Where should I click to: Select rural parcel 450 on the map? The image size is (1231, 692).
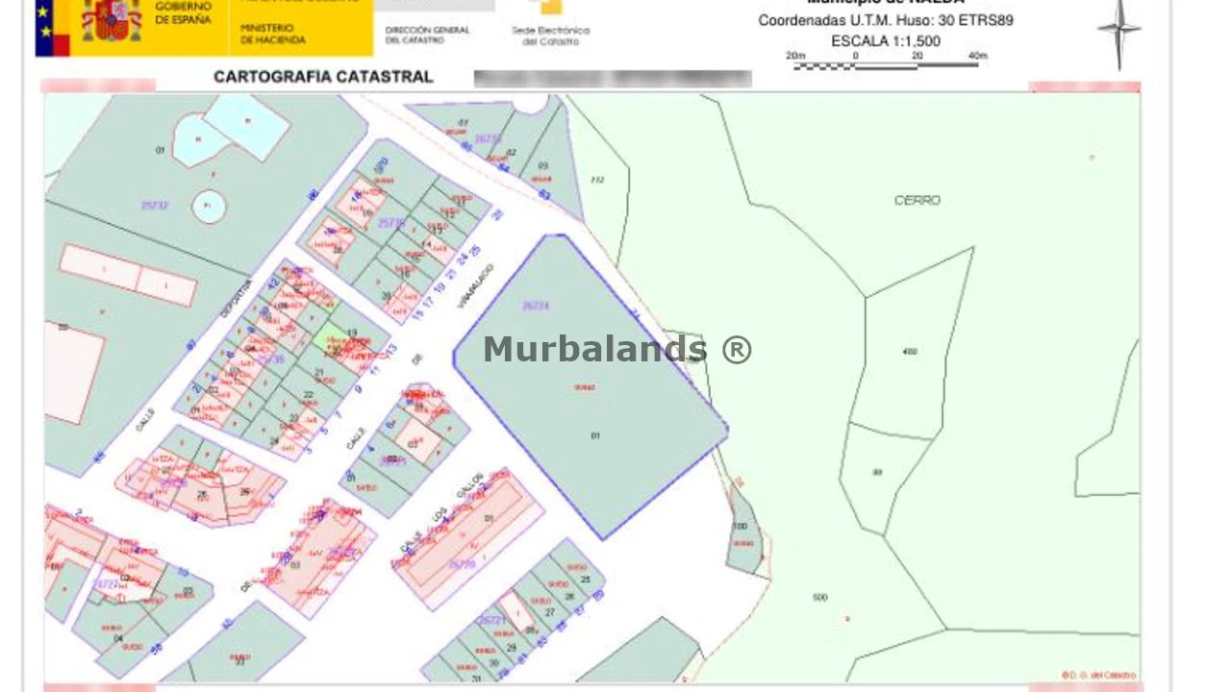click(910, 352)
